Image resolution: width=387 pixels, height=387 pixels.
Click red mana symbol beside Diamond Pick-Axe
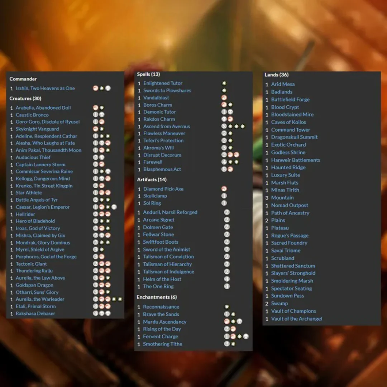tap(224, 189)
